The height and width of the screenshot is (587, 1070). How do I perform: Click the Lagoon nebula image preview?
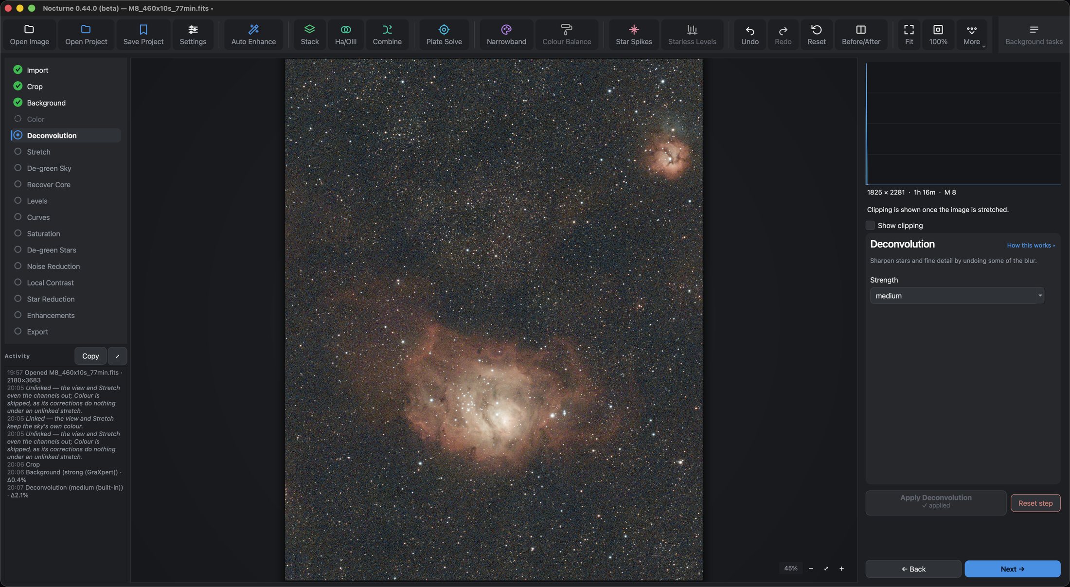tap(494, 320)
